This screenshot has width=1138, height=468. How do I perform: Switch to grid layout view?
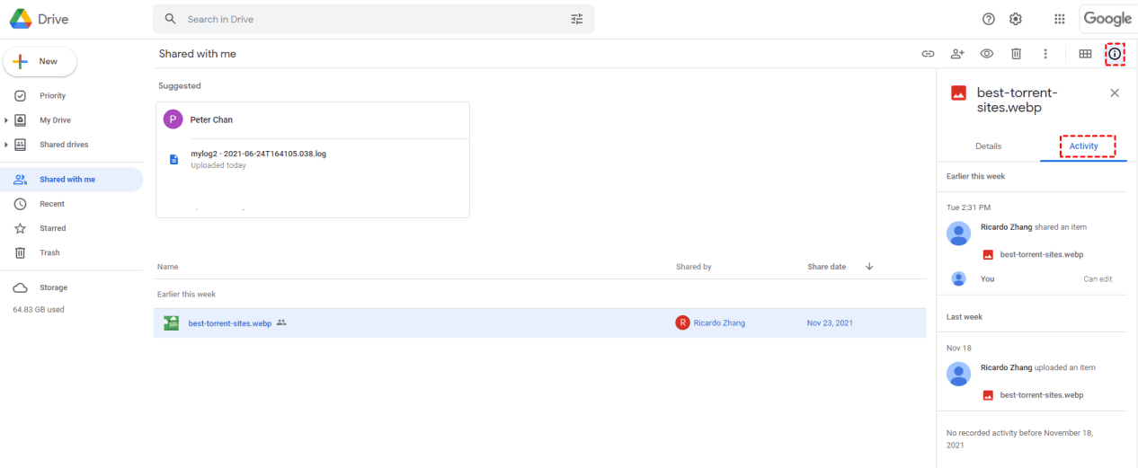pos(1085,54)
